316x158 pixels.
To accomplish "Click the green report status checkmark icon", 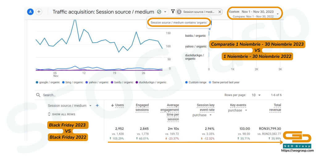I will coord(159,12).
